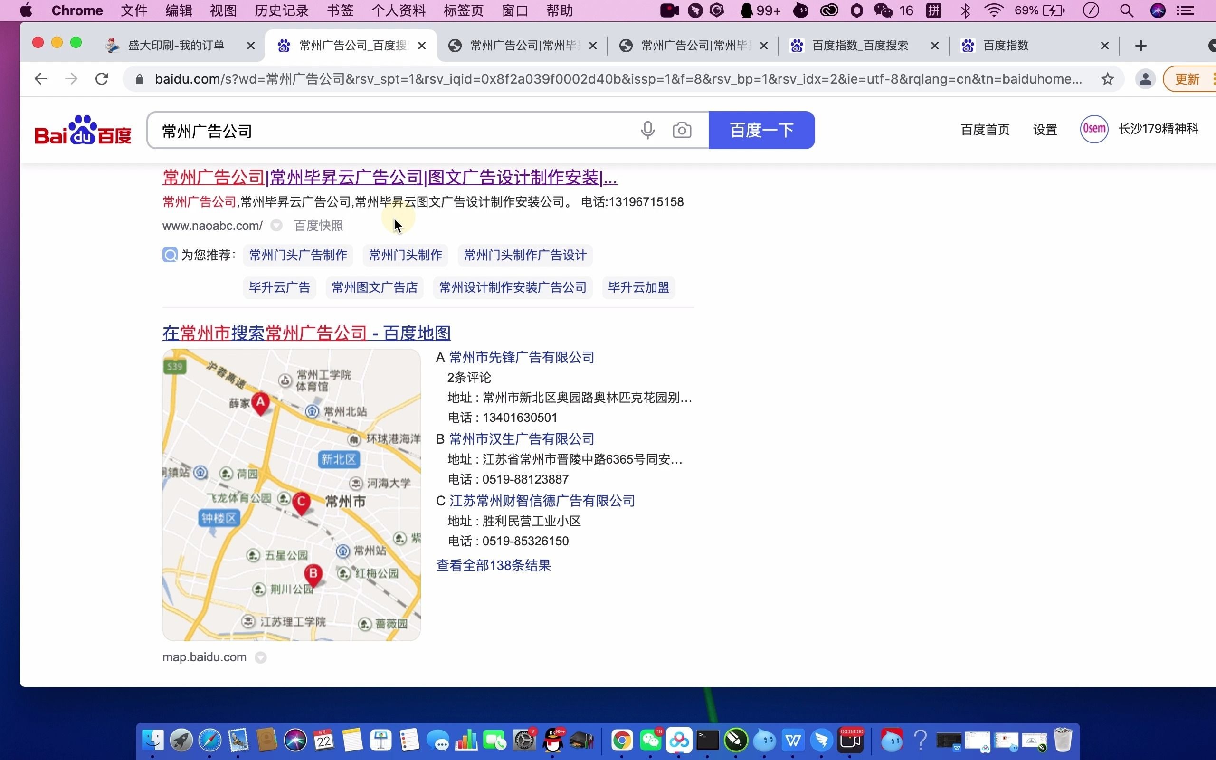Open Spotlight search in menu bar
Viewport: 1216px width, 760px height.
[x=1126, y=10]
